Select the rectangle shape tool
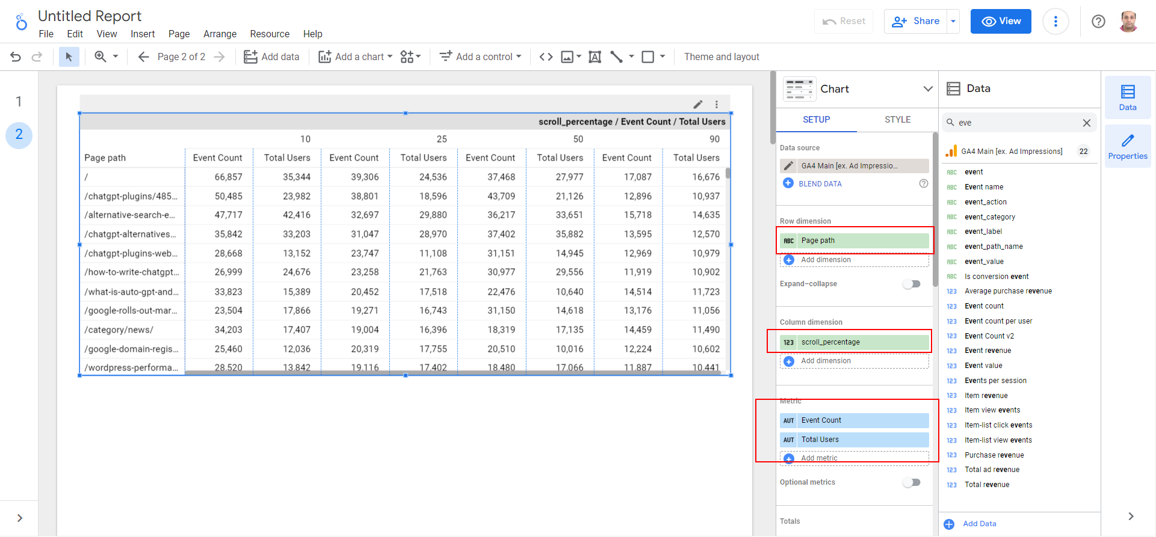1156x537 pixels. click(x=648, y=57)
